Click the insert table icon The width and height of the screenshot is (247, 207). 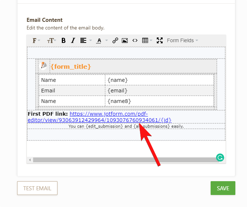point(145,40)
